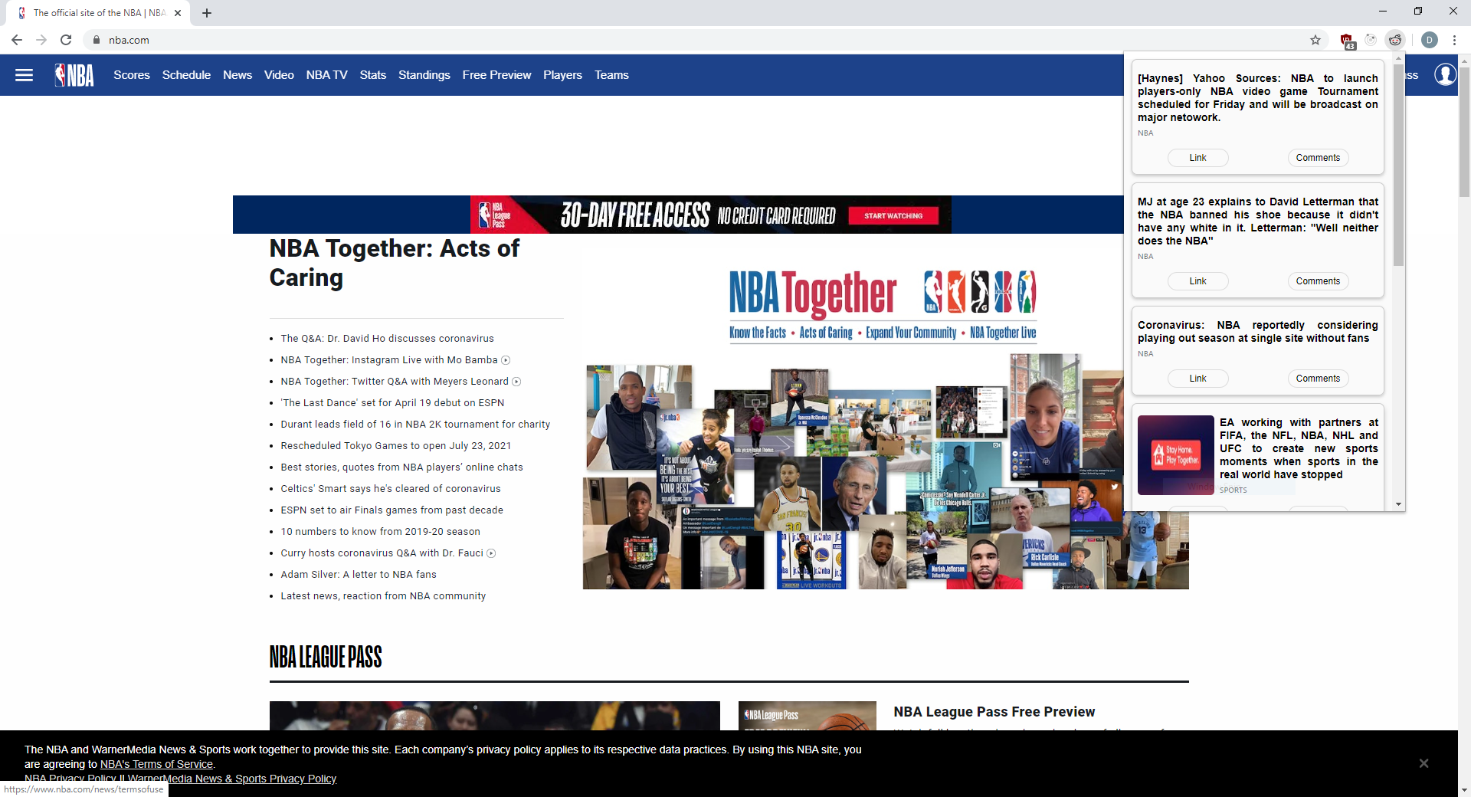Click the page vertical scrollbar thumb

[x=1464, y=132]
